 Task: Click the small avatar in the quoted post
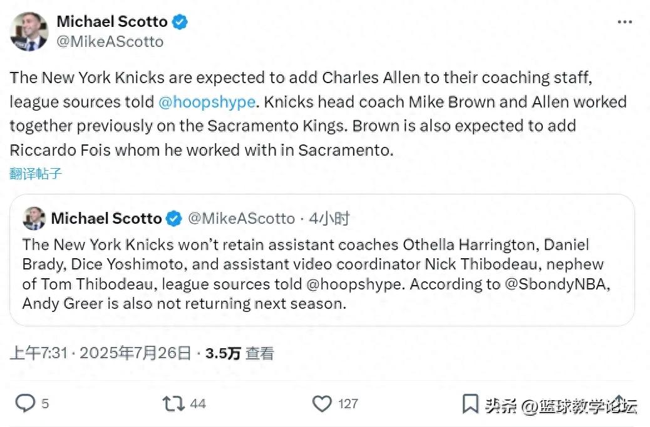point(34,218)
